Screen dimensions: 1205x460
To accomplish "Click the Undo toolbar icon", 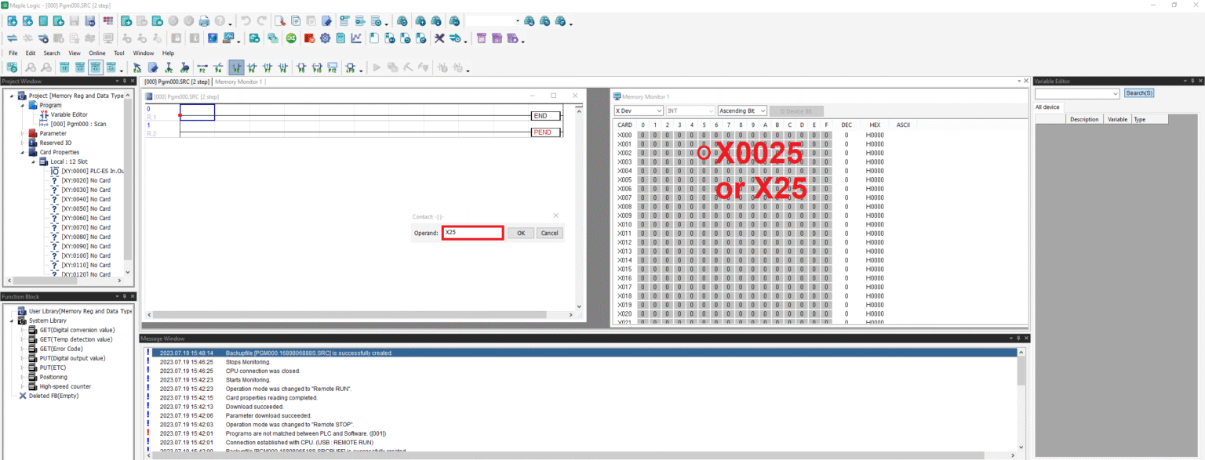I will pos(248,21).
